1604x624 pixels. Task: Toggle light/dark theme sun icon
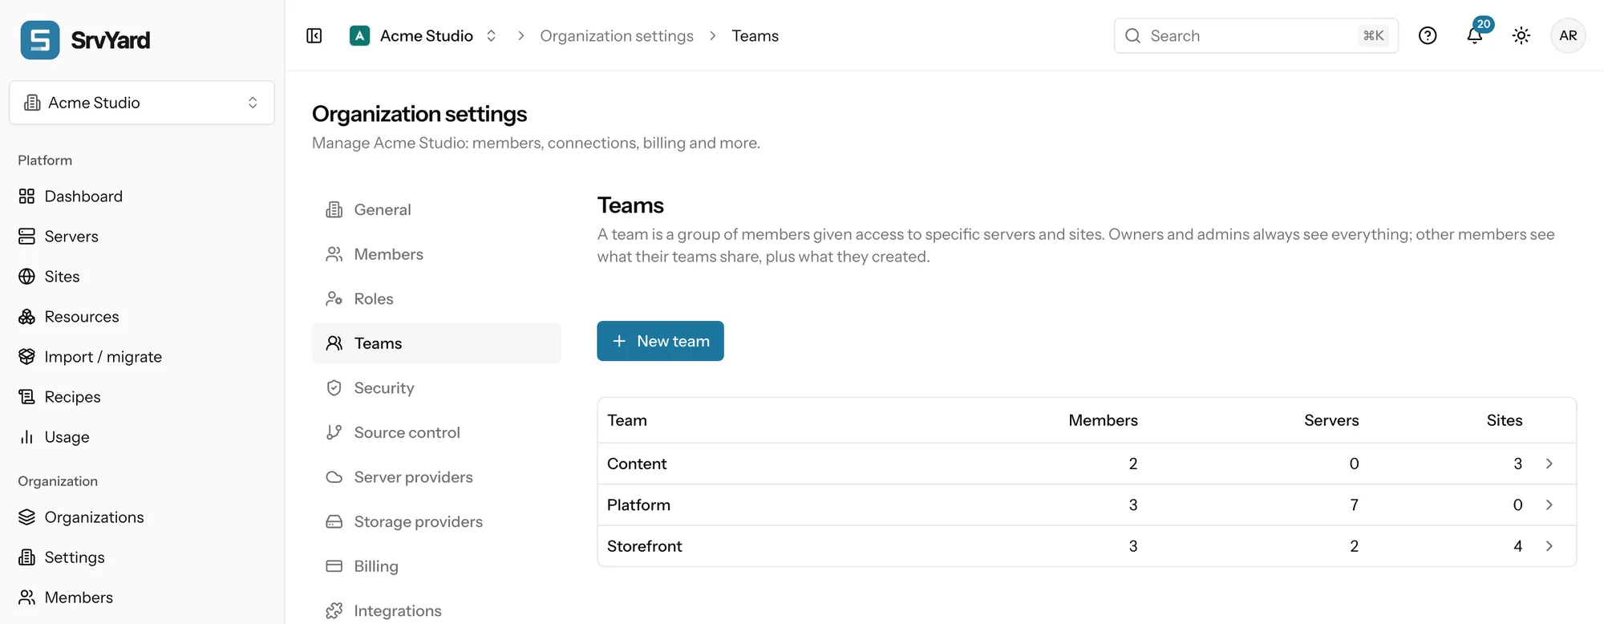(1521, 36)
